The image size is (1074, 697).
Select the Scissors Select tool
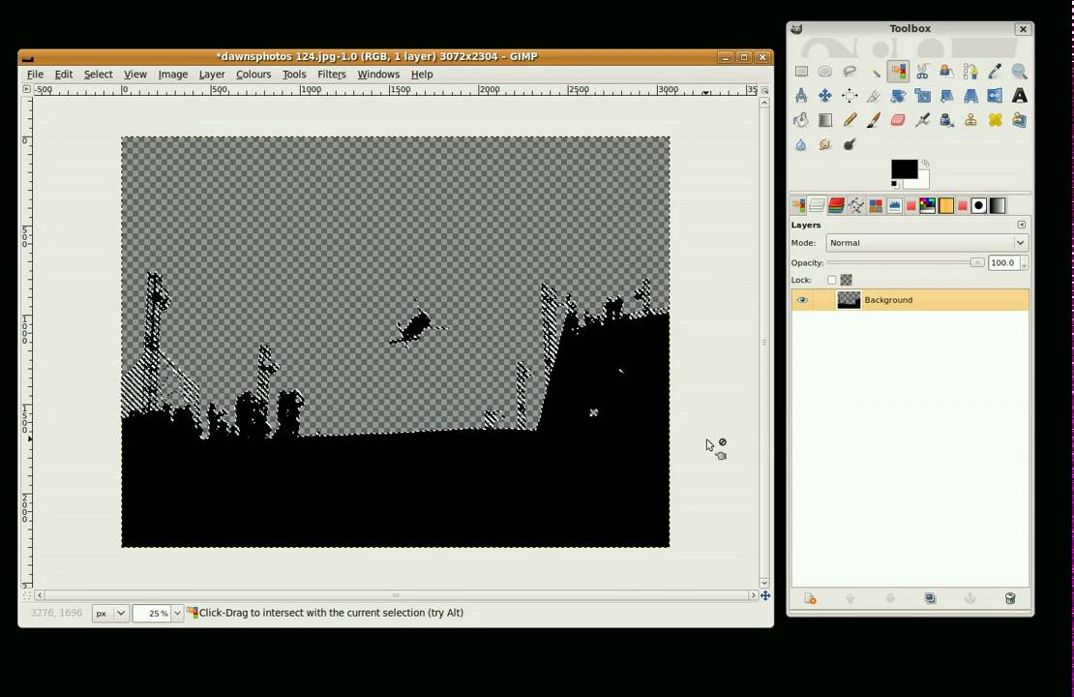pos(923,72)
